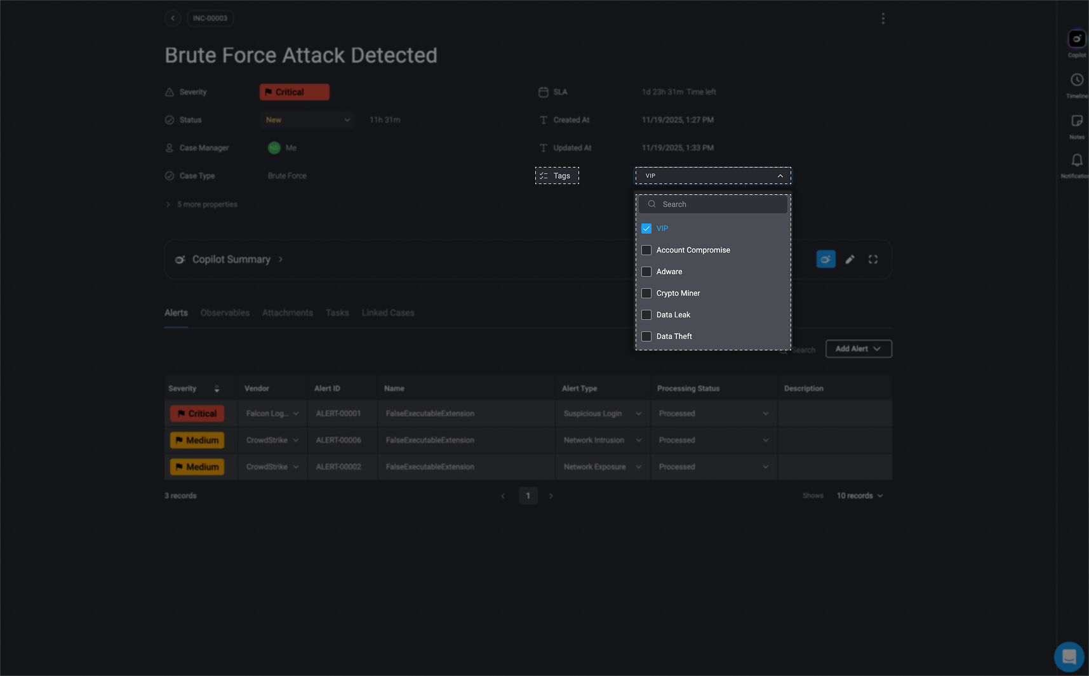Screen dimensions: 1089x676
Task: Expand Copilot Summary to fullscreen
Action: coord(873,259)
